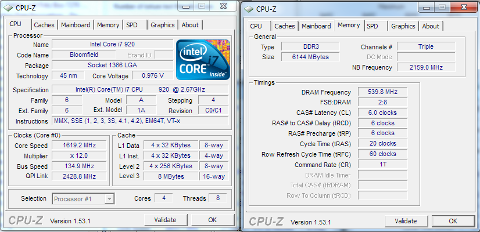Click the Level 3 associativity value 16-way
The width and height of the screenshot is (480, 232).
[214, 176]
